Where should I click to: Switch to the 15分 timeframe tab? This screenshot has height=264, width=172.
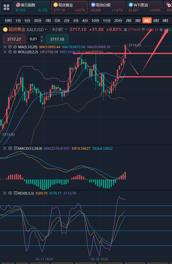(107, 21)
